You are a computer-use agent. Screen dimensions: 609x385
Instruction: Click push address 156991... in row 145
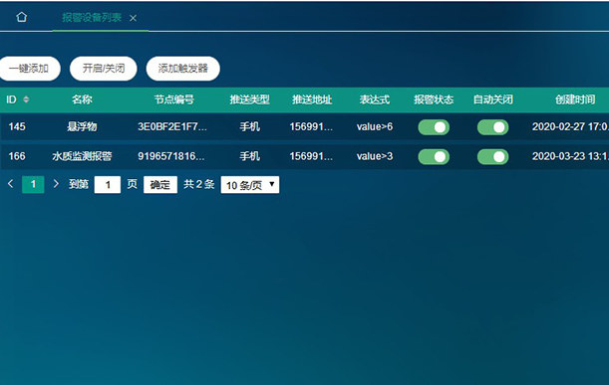coord(311,126)
